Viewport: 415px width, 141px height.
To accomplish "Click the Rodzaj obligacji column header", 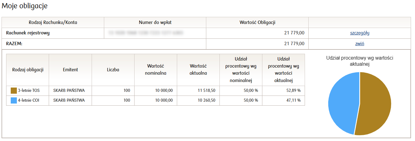I will (x=28, y=70).
